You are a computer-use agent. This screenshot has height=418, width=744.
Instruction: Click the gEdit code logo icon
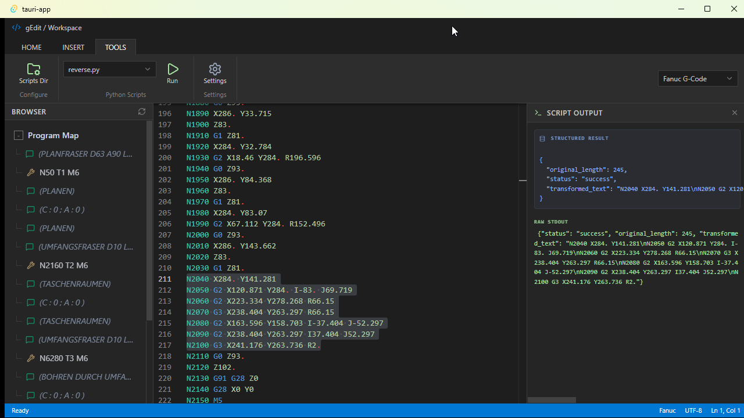click(16, 27)
